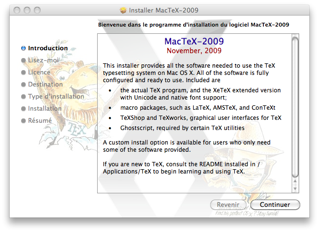The image size is (319, 232).
Task: Click the gray bullet beside Type d'installation
Action: point(23,97)
